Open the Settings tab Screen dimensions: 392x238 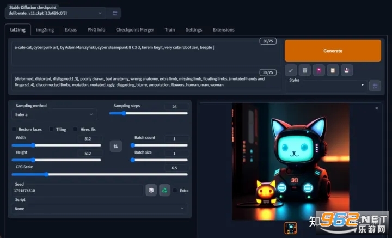(x=194, y=30)
